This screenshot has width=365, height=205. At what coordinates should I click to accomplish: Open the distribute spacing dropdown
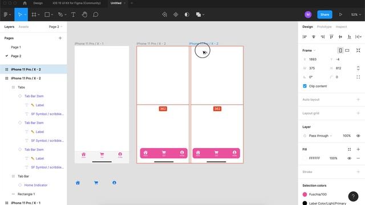[x=358, y=36]
